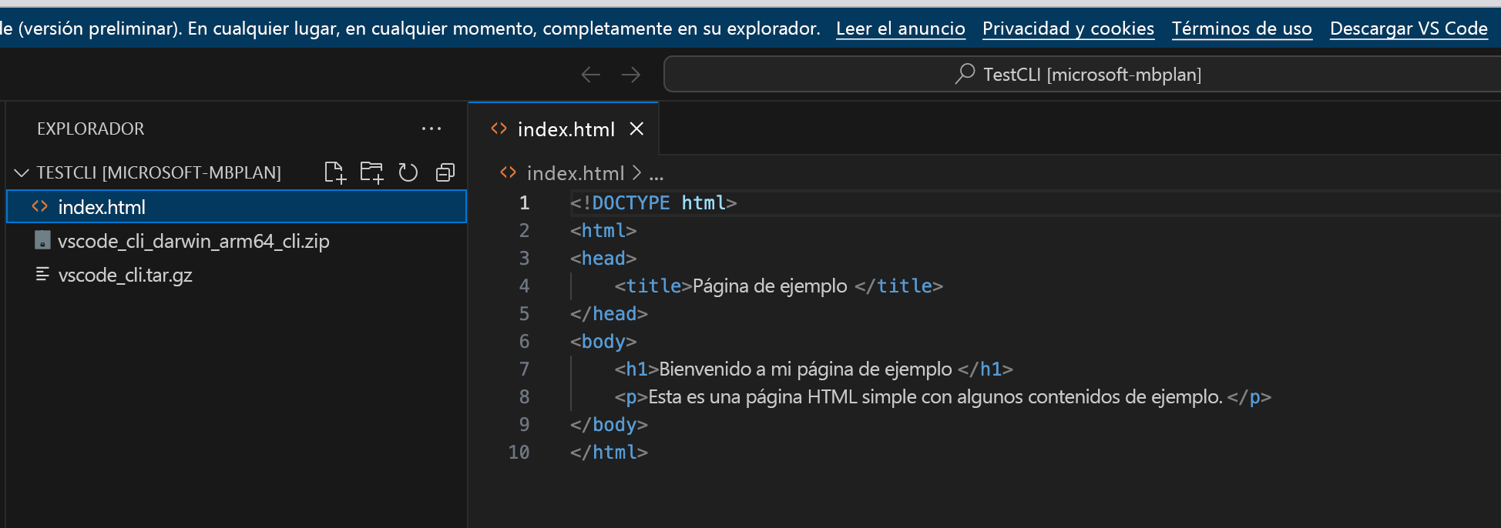The height and width of the screenshot is (528, 1501).
Task: Open Explorer views and more actions menu
Action: 431,129
